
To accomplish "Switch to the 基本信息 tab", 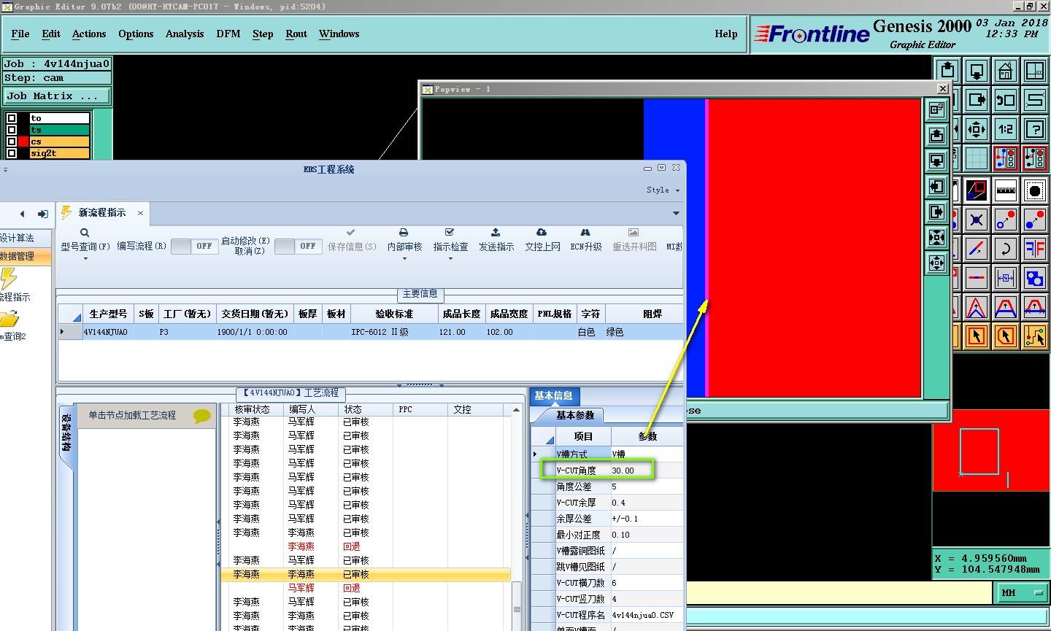I will [553, 396].
